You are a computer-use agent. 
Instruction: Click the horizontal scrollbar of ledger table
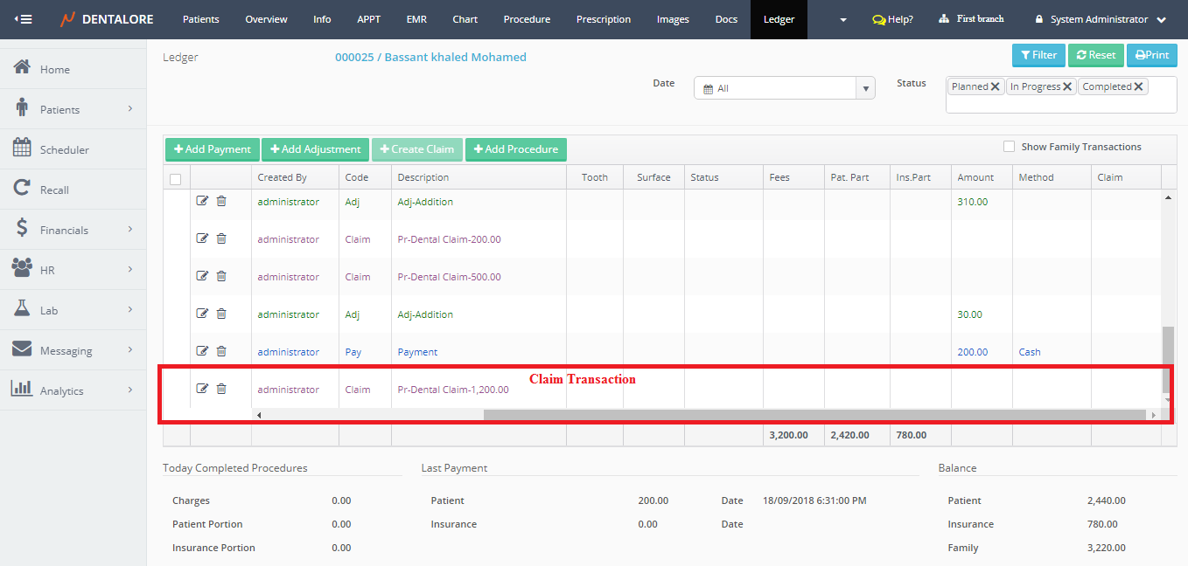point(814,415)
